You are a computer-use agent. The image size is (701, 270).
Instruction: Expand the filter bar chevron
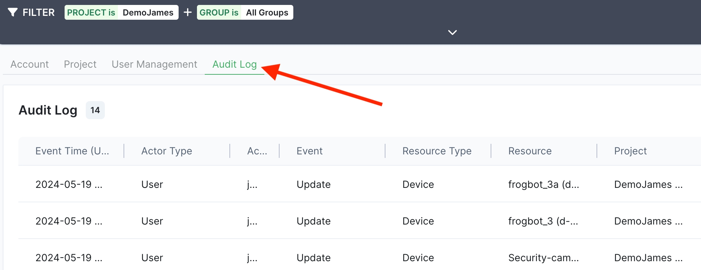coord(452,32)
